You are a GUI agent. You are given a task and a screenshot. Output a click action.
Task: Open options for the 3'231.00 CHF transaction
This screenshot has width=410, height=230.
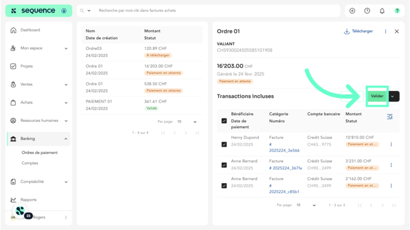pyautogui.click(x=391, y=165)
